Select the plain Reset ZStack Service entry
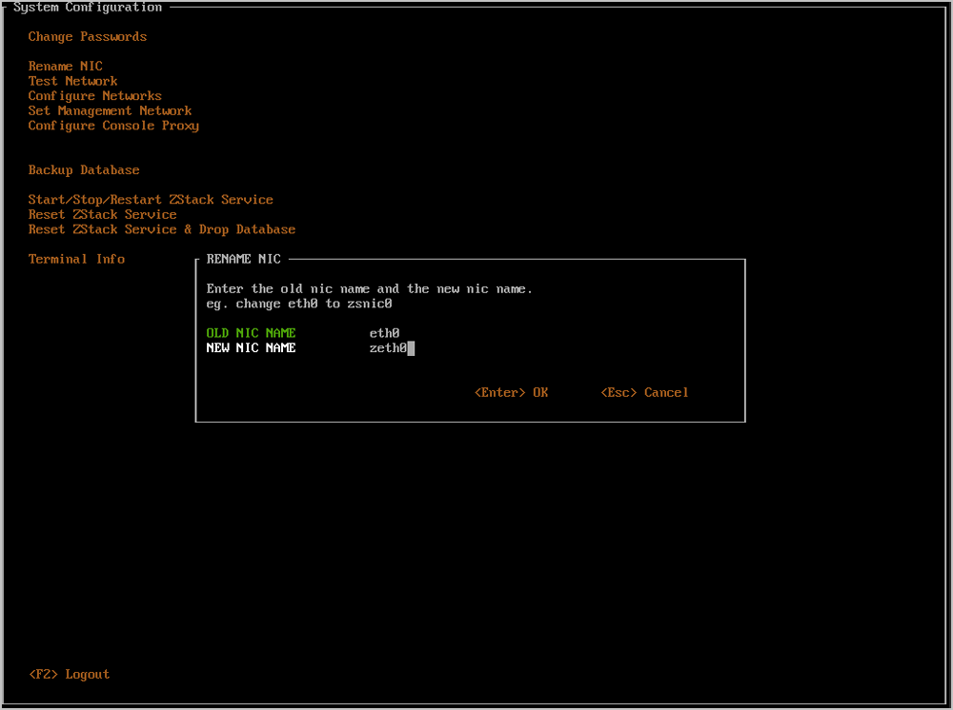This screenshot has height=710, width=953. click(x=102, y=215)
